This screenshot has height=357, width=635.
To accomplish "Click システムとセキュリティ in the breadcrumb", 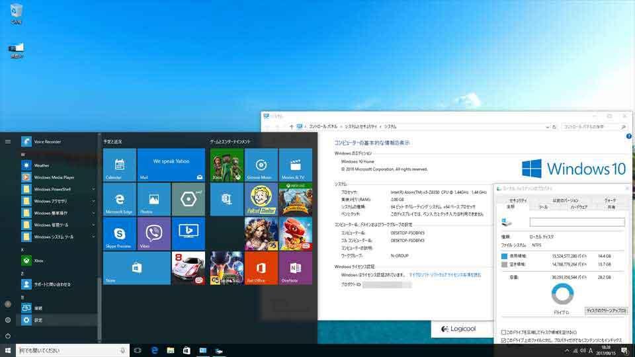I will pos(360,127).
